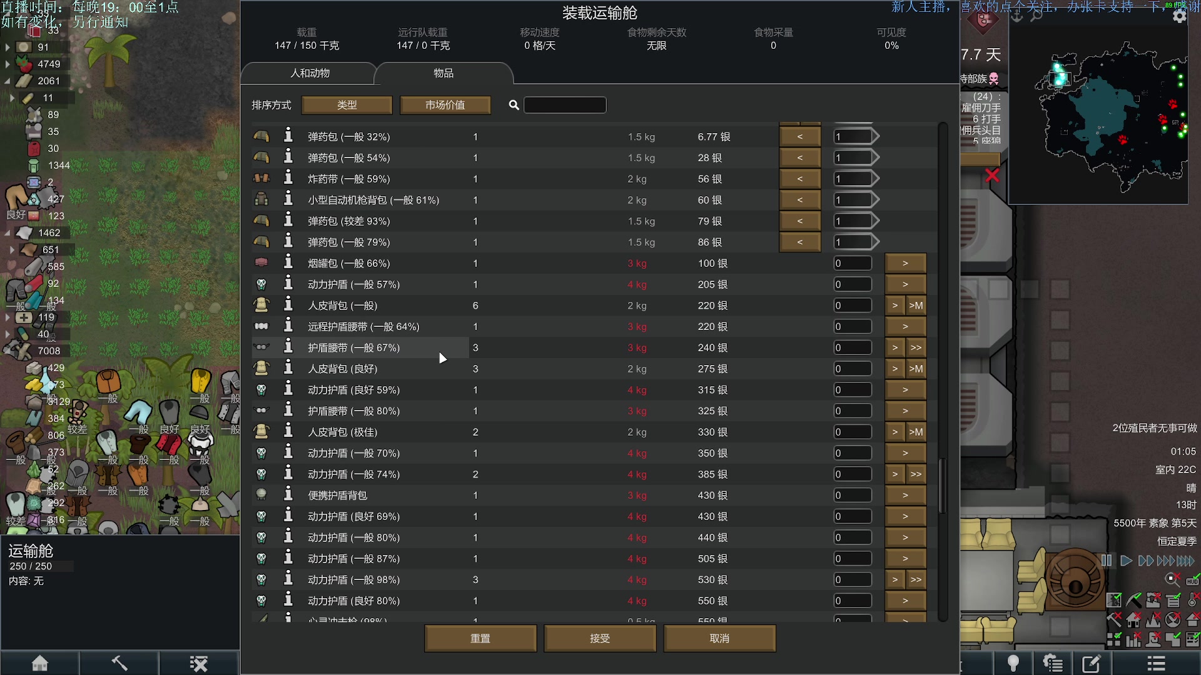Click the item search text field
The height and width of the screenshot is (675, 1201).
pyautogui.click(x=565, y=105)
